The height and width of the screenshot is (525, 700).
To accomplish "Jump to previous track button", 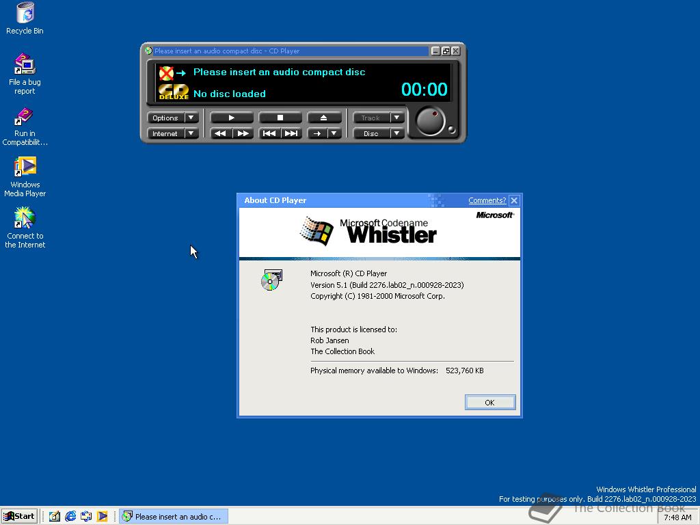I will tap(269, 133).
